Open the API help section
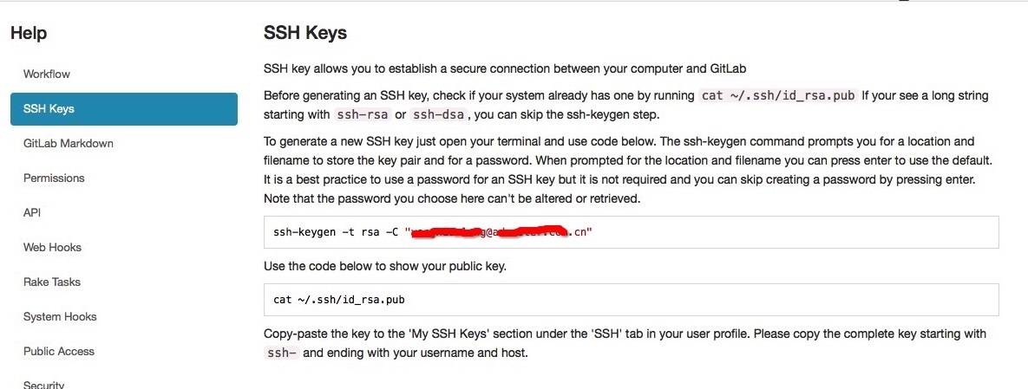The height and width of the screenshot is (389, 1028). (x=32, y=213)
